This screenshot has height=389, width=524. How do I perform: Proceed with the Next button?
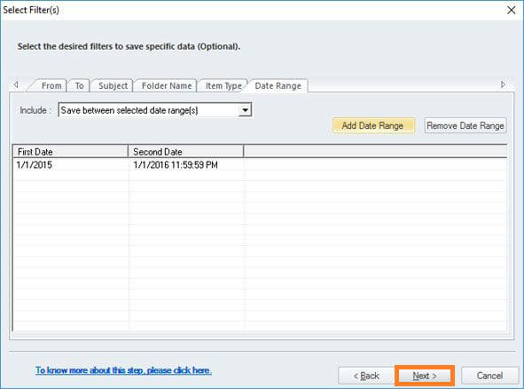tap(425, 376)
